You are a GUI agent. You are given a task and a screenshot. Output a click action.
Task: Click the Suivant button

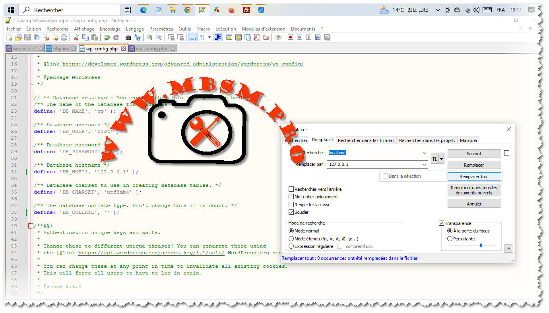coord(474,154)
